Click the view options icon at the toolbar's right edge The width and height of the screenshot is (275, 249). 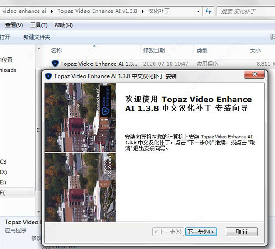[272, 37]
